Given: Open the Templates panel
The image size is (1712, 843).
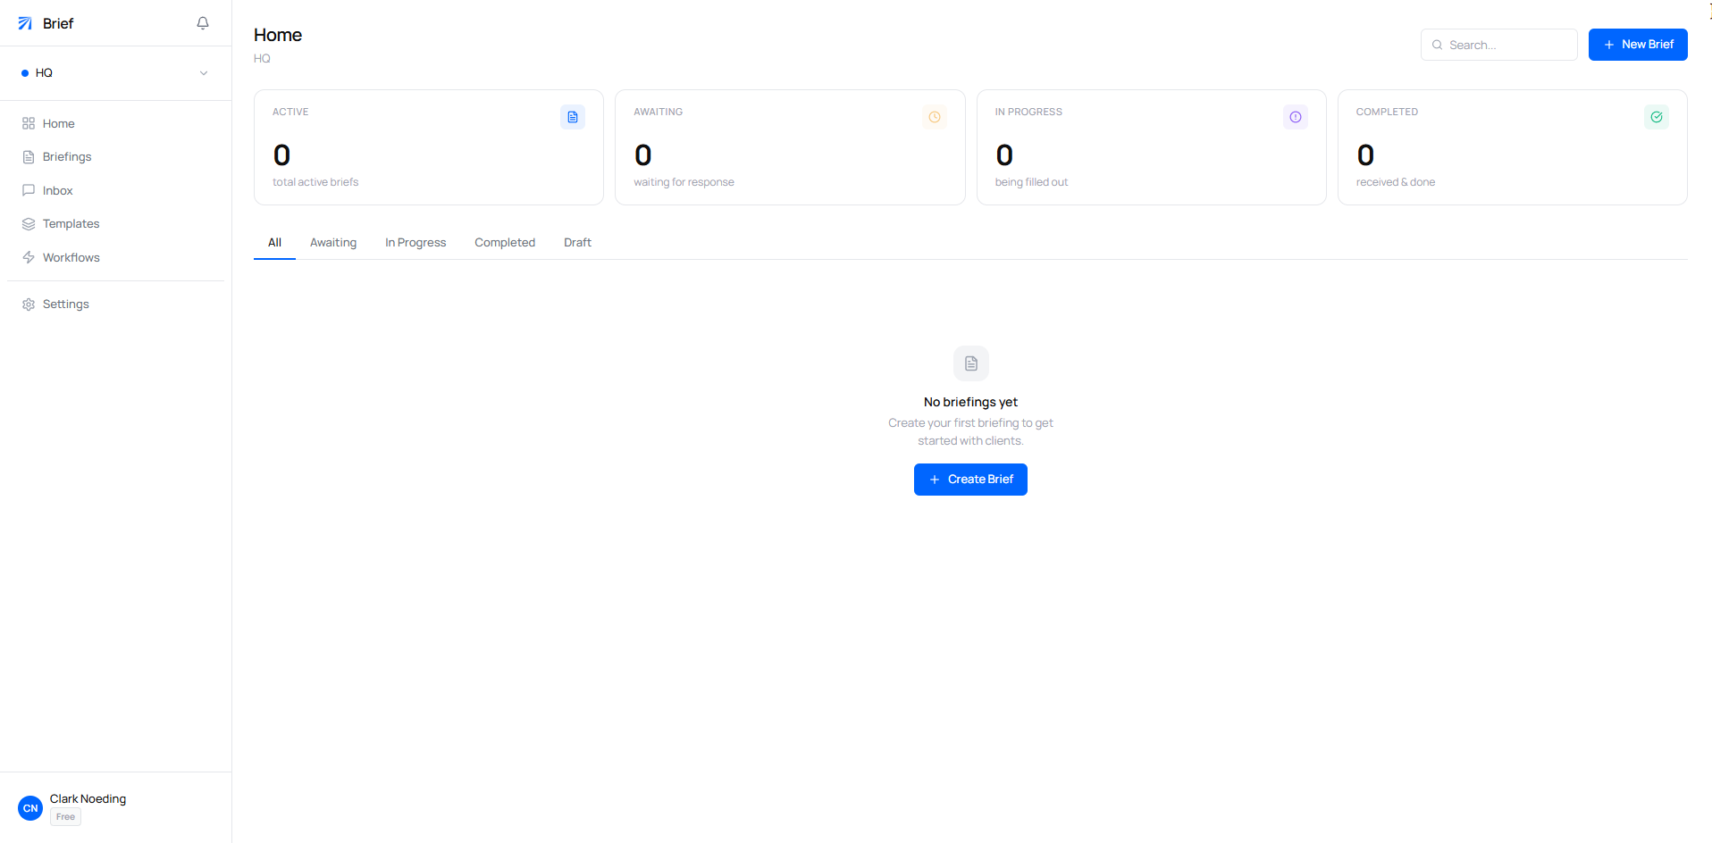Looking at the screenshot, I should coord(71,223).
